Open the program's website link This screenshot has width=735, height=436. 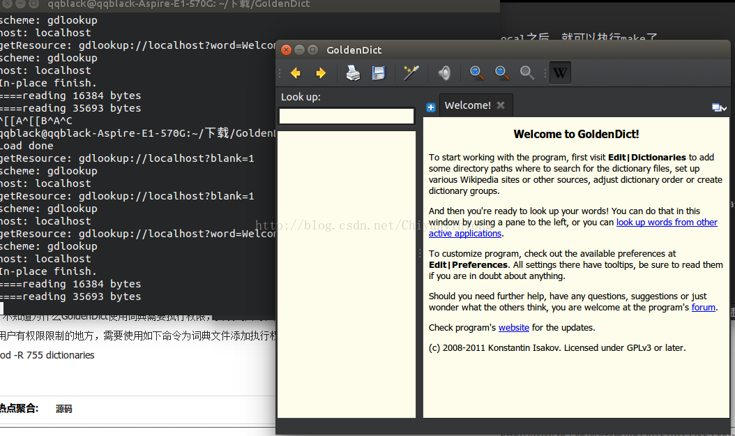pyautogui.click(x=513, y=327)
